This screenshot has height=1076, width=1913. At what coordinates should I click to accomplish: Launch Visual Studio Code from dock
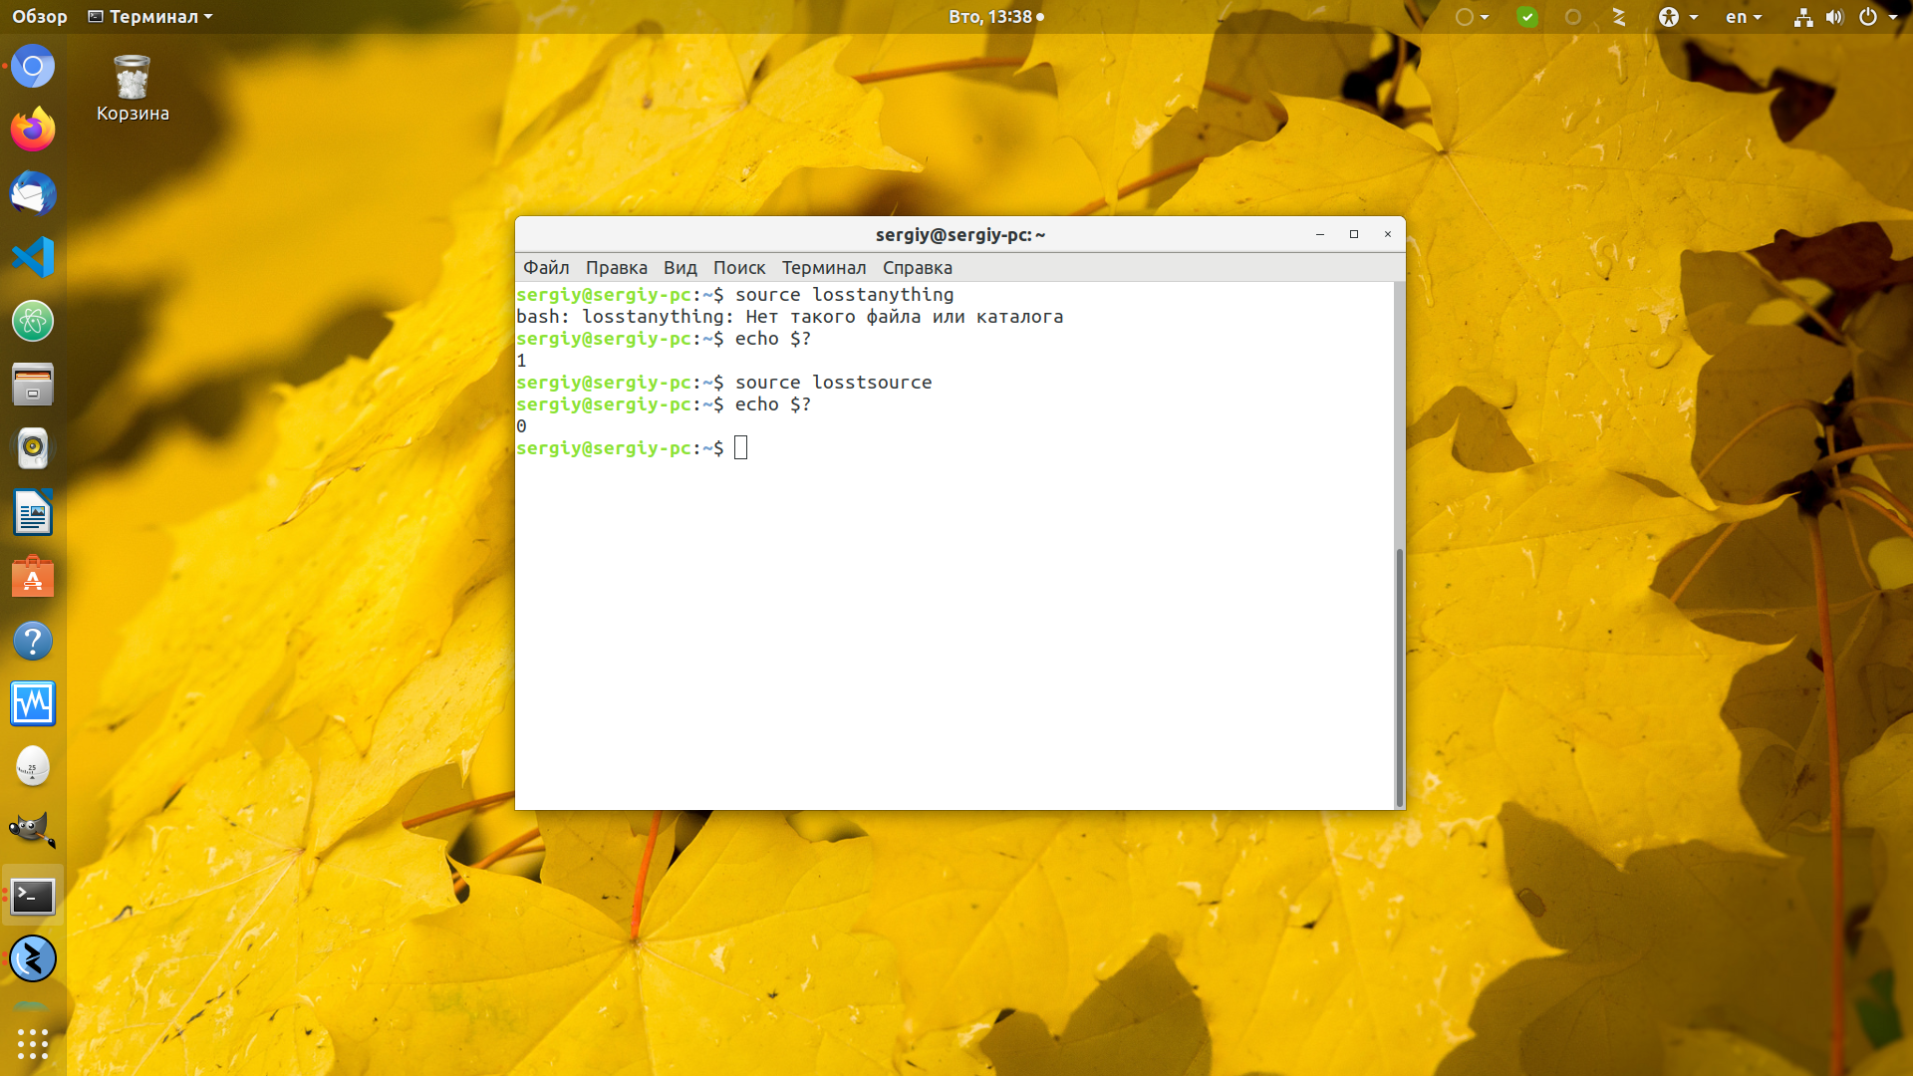tap(33, 257)
